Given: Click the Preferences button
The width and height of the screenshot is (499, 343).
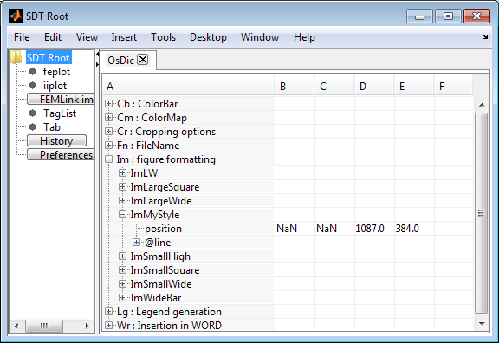Looking at the screenshot, I should tap(62, 155).
